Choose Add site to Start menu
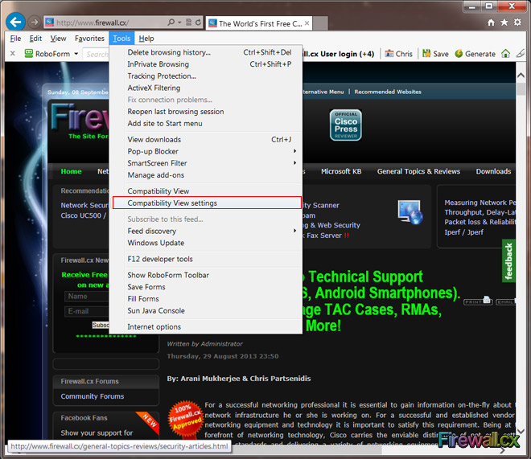Viewport: 531px width, 459px height. (207, 123)
